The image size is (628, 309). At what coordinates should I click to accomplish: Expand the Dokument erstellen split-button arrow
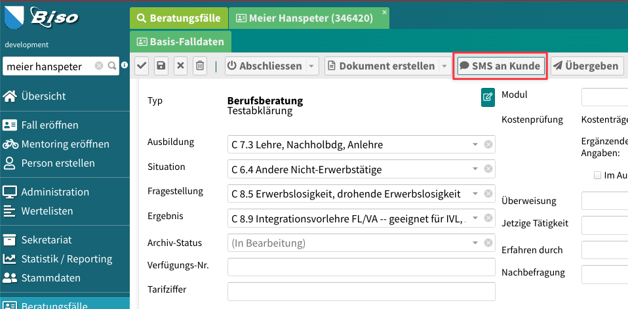tap(444, 66)
